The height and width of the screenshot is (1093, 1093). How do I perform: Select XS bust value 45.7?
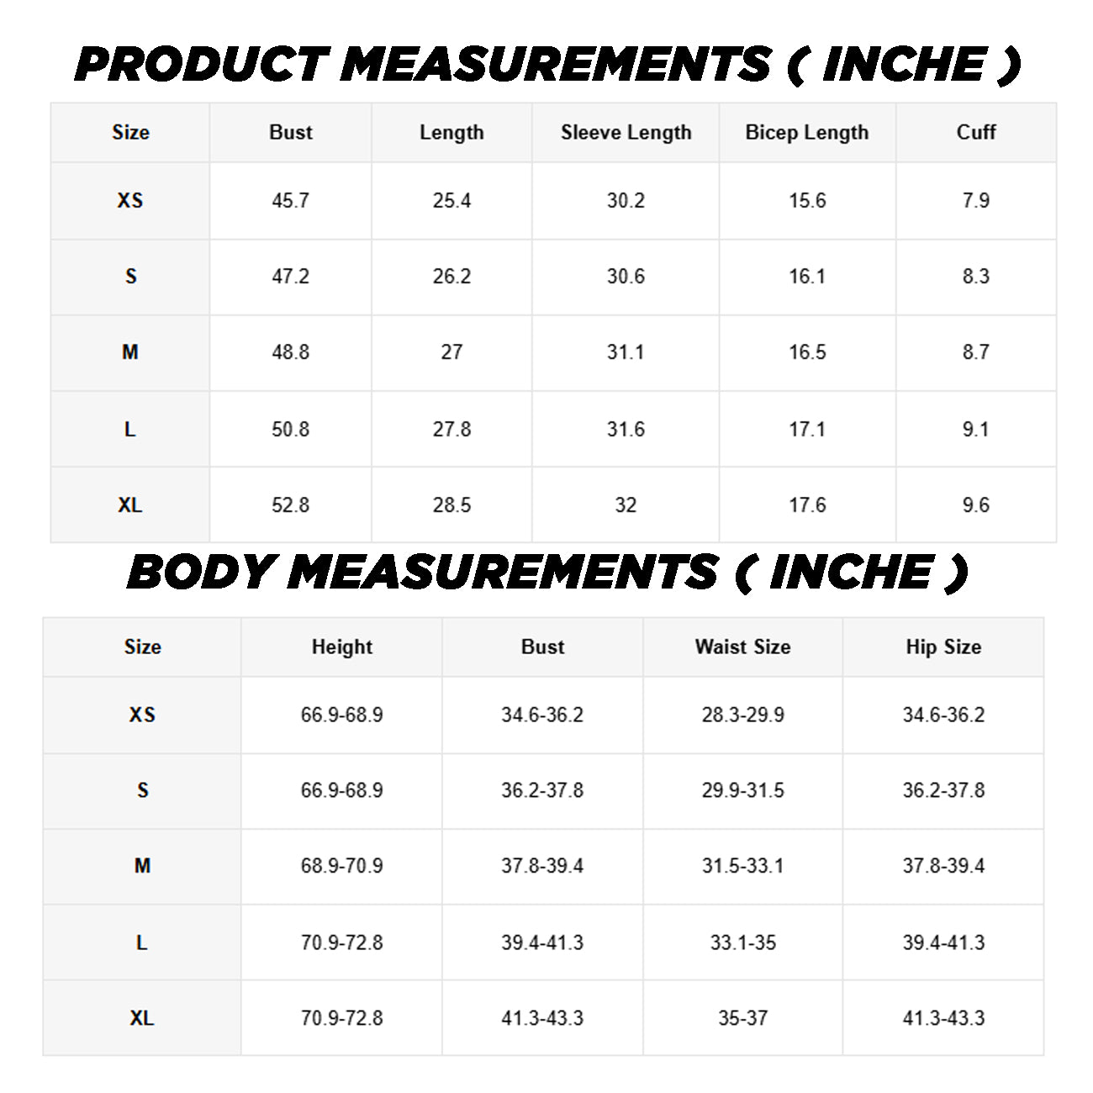[290, 201]
